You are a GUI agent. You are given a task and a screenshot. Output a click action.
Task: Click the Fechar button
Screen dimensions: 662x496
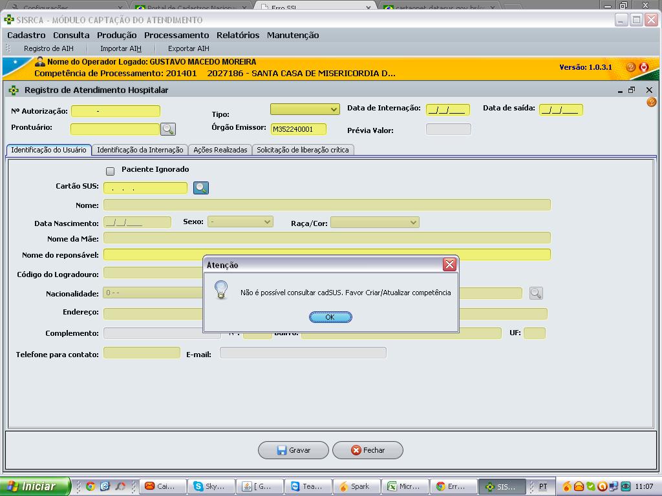368,450
